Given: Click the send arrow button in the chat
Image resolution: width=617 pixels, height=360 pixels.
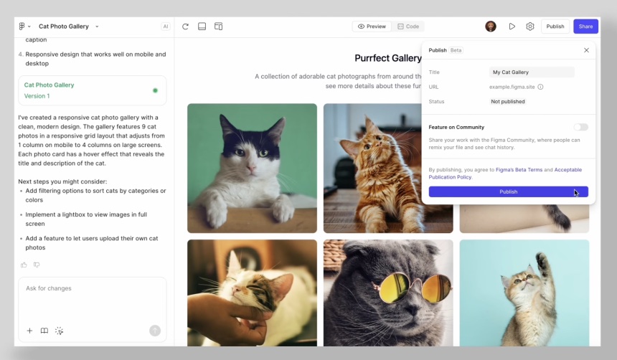Looking at the screenshot, I should [155, 331].
